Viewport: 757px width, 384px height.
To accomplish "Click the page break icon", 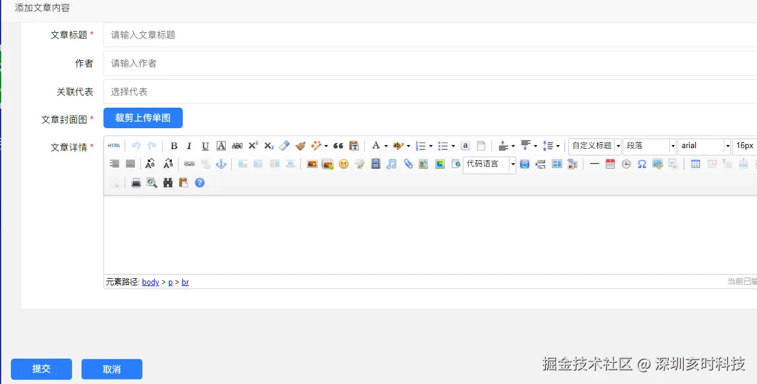I will click(x=541, y=164).
